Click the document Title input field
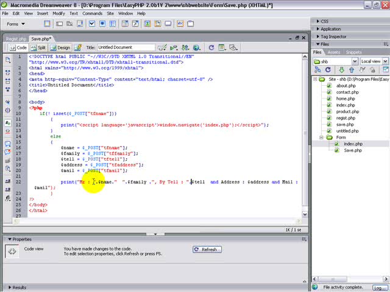Screen dimensions: 390x292 click(x=126, y=47)
